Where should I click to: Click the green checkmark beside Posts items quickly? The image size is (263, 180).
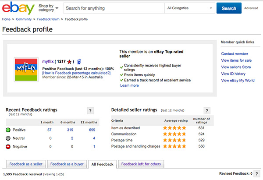click(x=121, y=75)
